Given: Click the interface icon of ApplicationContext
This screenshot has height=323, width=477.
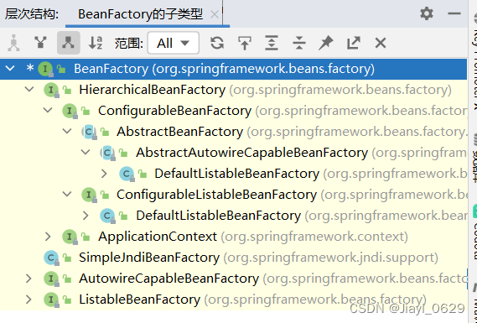Looking at the screenshot, I should coord(70,237).
